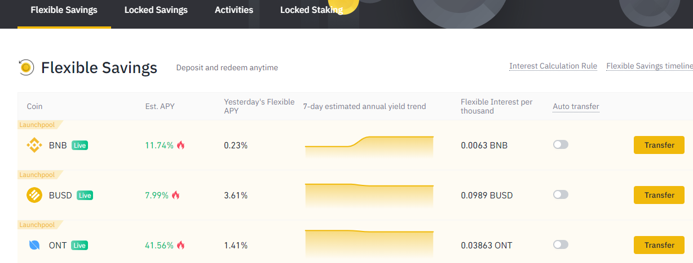Click the BUSD 7-day yield trend chart

pyautogui.click(x=369, y=196)
